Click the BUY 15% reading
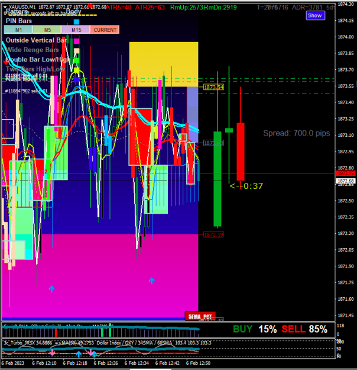 255,329
